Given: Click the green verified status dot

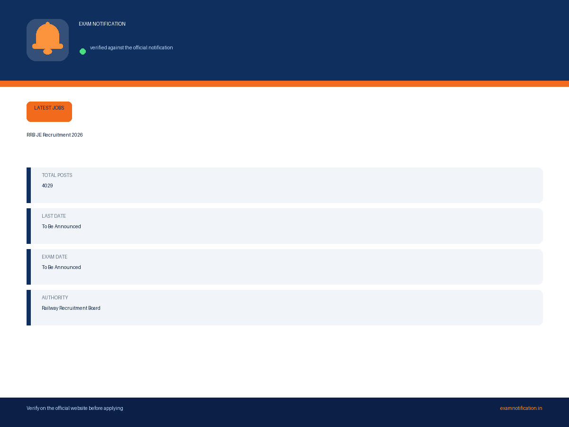Looking at the screenshot, I should pos(83,51).
